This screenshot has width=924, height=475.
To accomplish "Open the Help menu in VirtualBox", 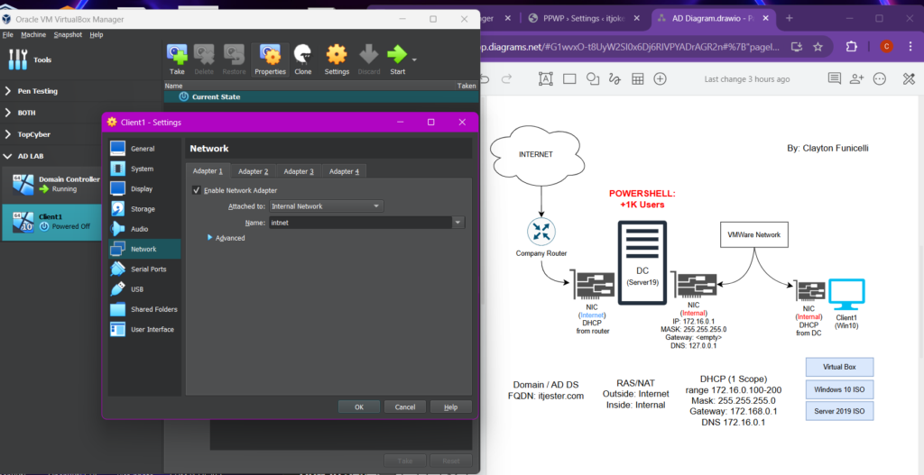I will [x=96, y=35].
